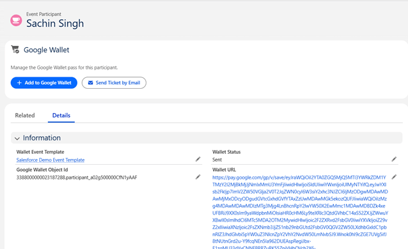
Task: Click Send Ticket by Email button
Action: 114,82
